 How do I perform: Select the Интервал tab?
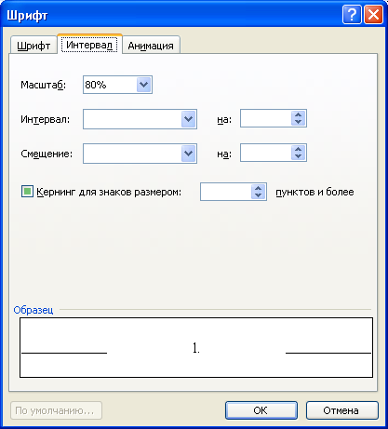89,45
